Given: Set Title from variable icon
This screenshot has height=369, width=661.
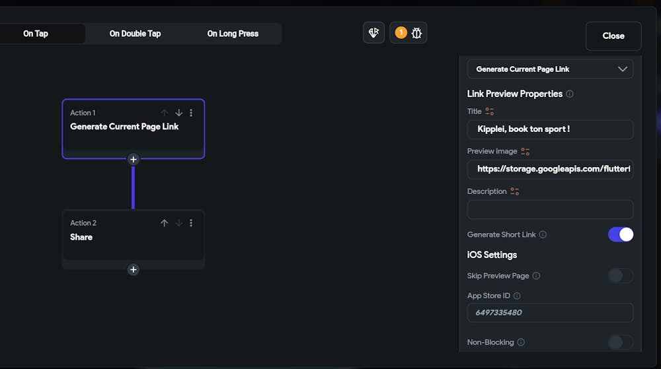Looking at the screenshot, I should (x=490, y=112).
